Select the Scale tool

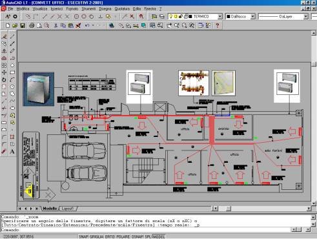4,87
